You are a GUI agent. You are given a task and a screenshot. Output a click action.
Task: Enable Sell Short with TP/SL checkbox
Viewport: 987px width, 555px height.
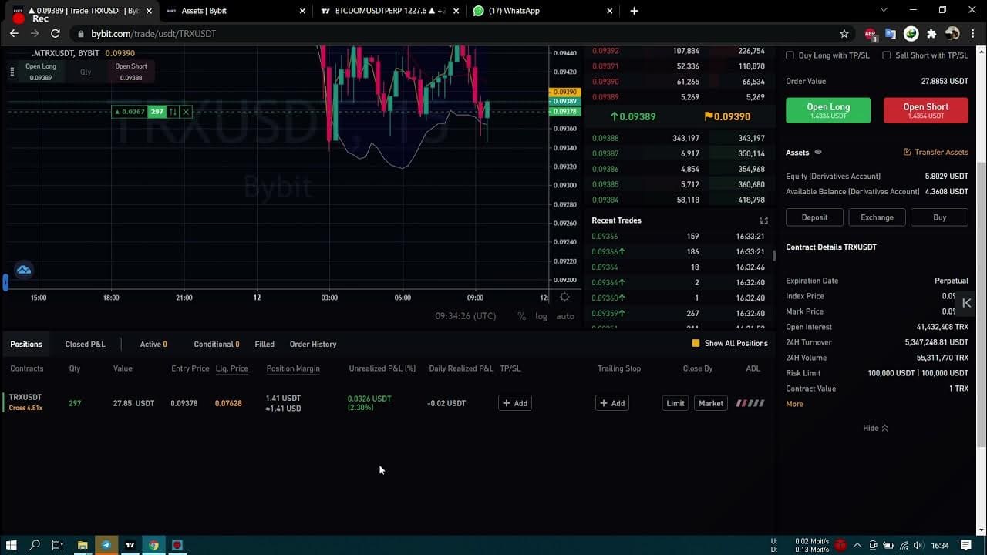point(886,55)
